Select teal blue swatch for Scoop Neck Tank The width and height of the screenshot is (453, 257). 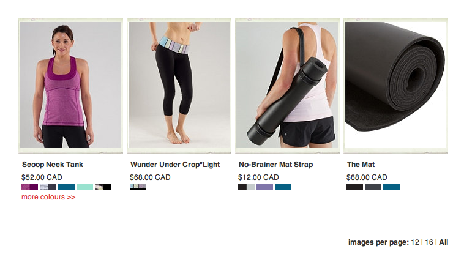pos(67,187)
